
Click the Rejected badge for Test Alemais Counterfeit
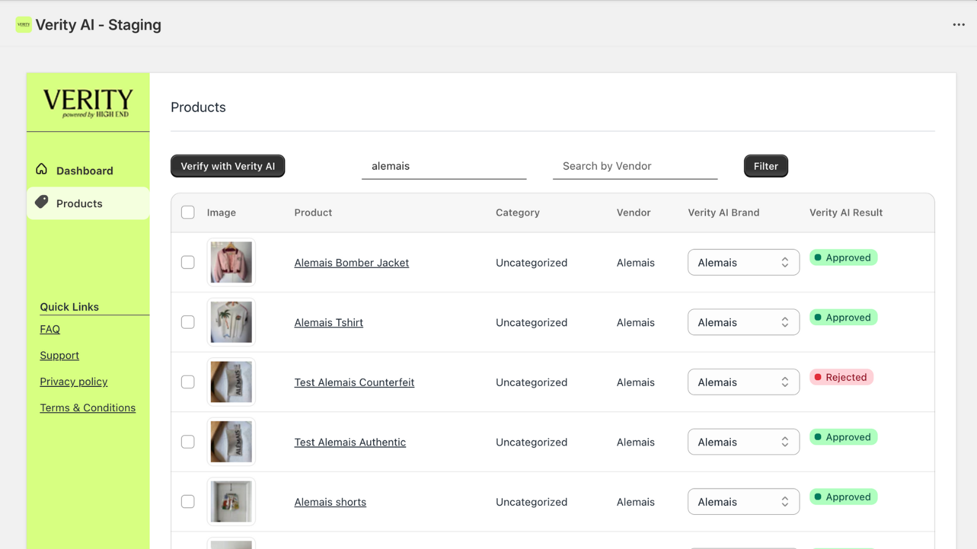(x=841, y=377)
